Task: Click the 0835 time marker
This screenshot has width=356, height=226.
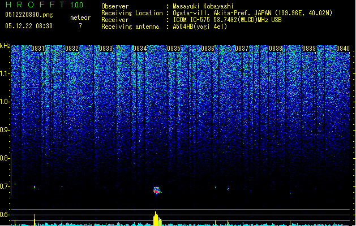Action: coord(174,49)
